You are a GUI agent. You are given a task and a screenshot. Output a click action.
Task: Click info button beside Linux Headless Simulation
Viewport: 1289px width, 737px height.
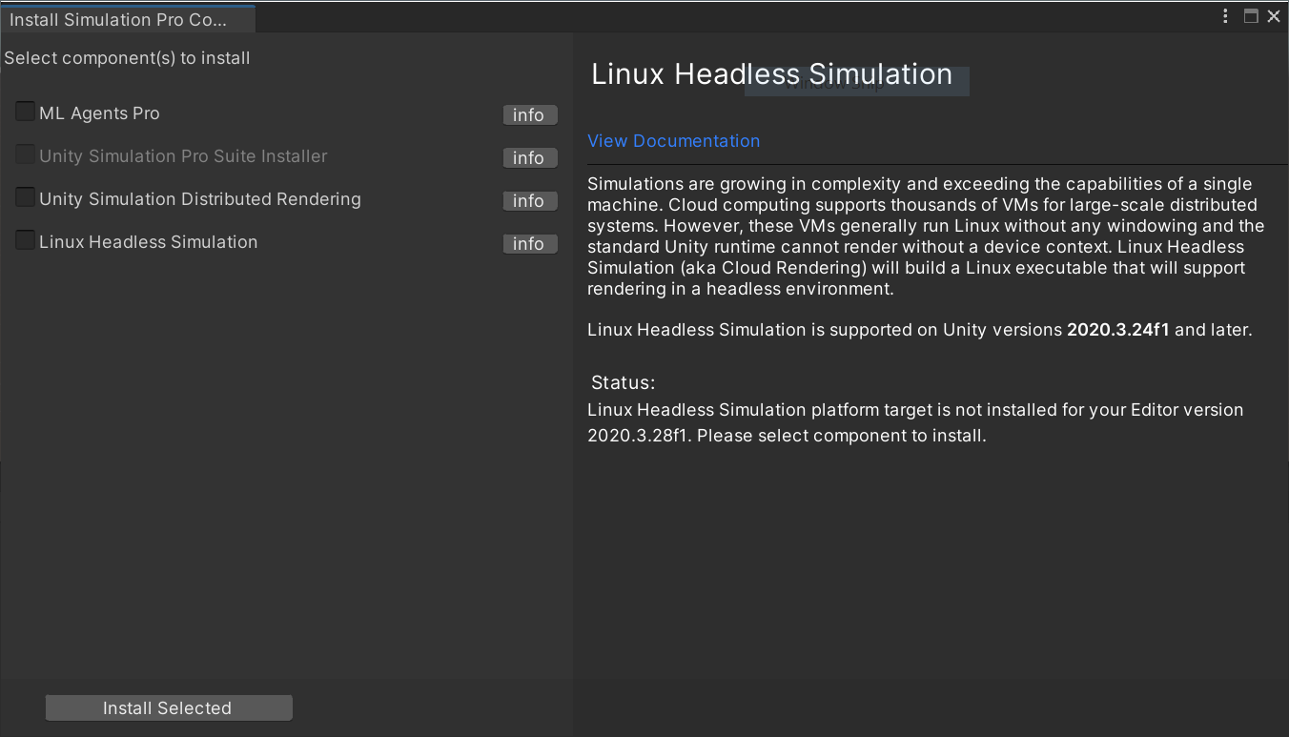coord(529,244)
